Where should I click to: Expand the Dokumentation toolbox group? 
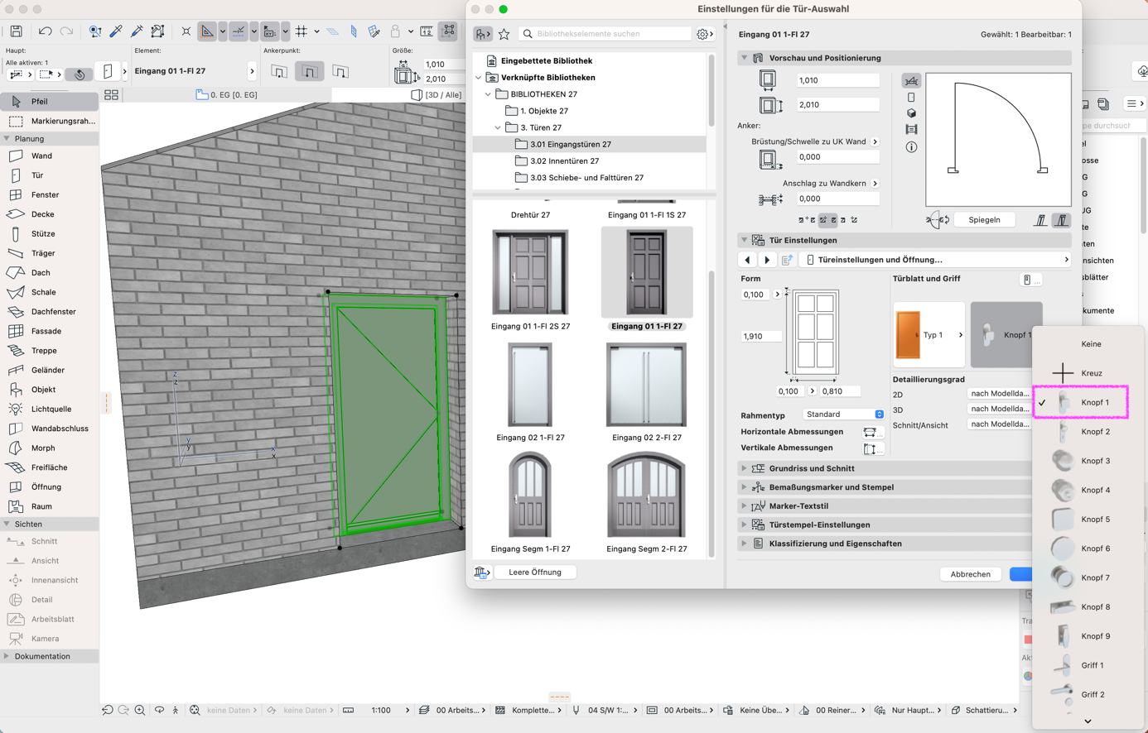(7, 656)
